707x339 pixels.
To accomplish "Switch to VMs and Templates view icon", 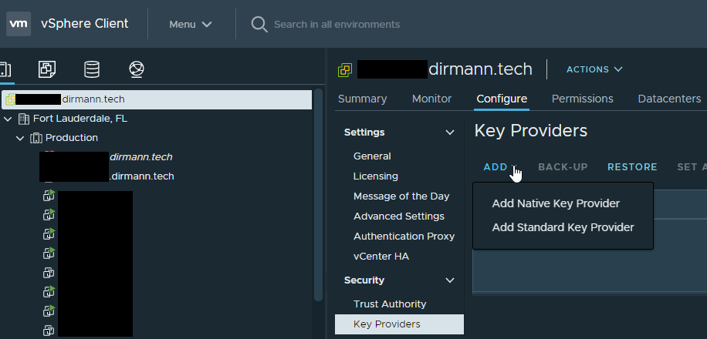I will tap(47, 69).
